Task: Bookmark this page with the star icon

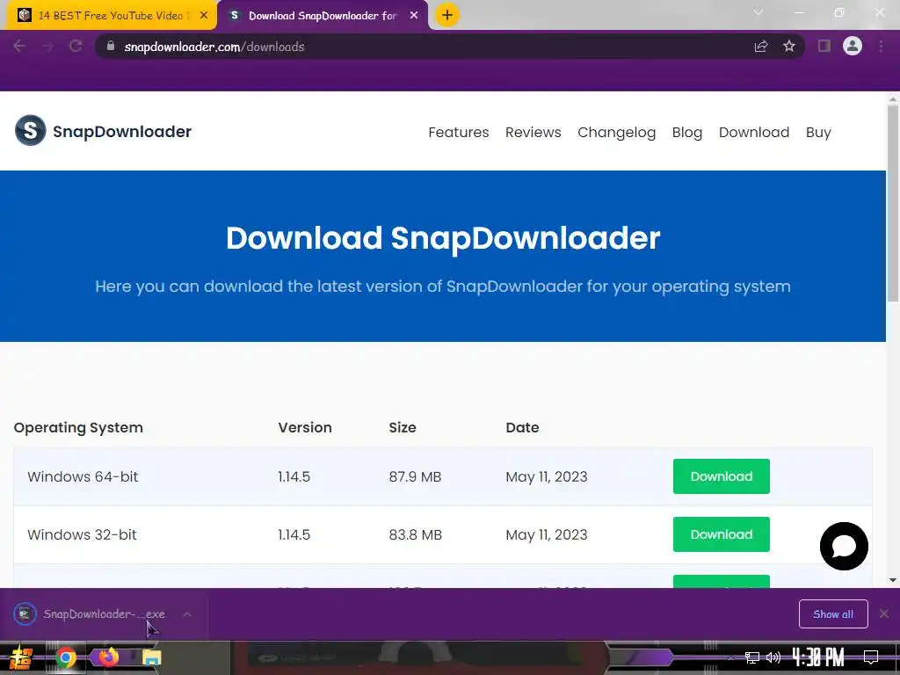Action: click(x=789, y=46)
